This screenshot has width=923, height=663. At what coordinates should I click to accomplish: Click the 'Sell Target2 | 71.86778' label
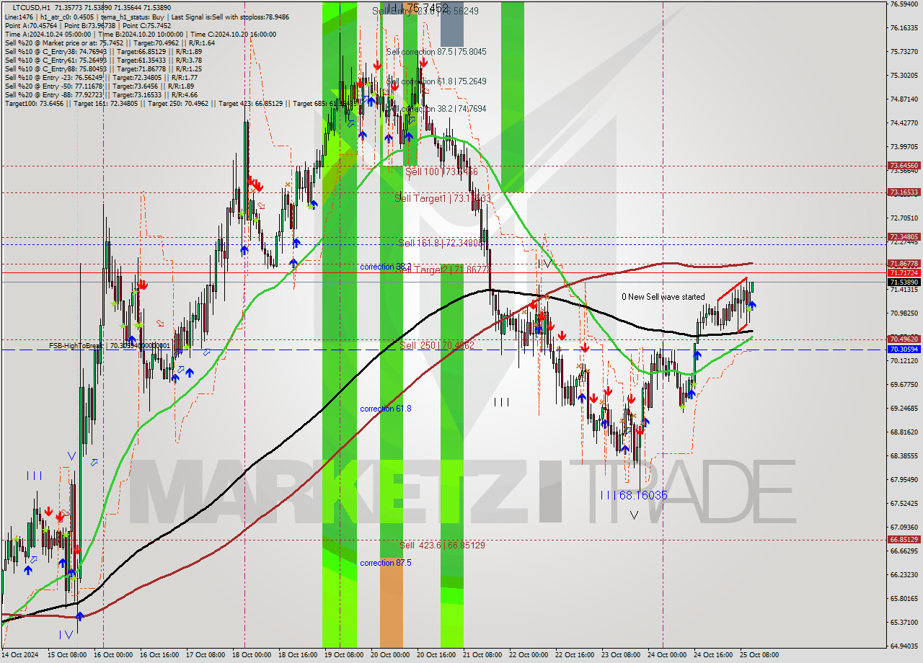tap(443, 270)
